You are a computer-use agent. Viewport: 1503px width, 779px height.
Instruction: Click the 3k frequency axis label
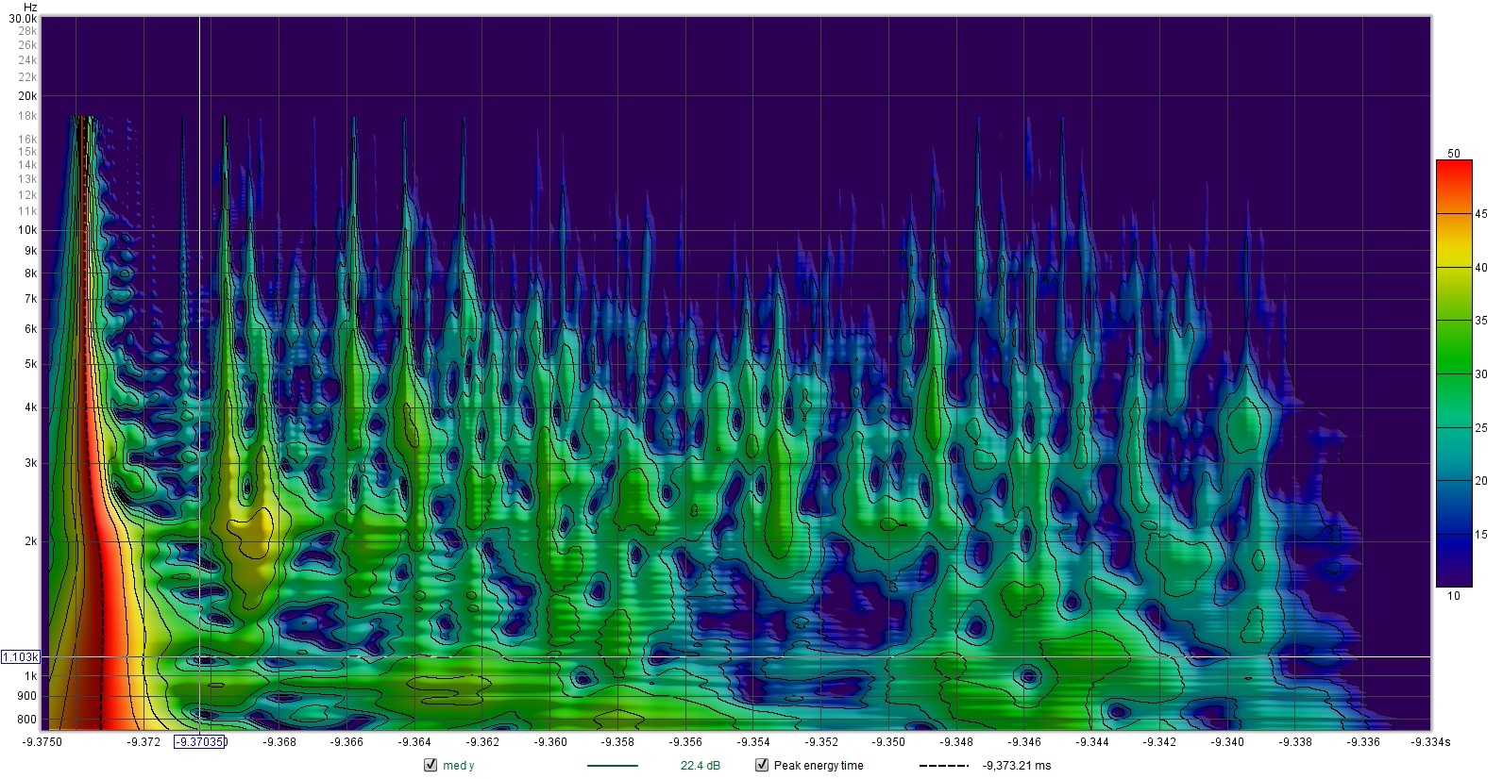(31, 463)
